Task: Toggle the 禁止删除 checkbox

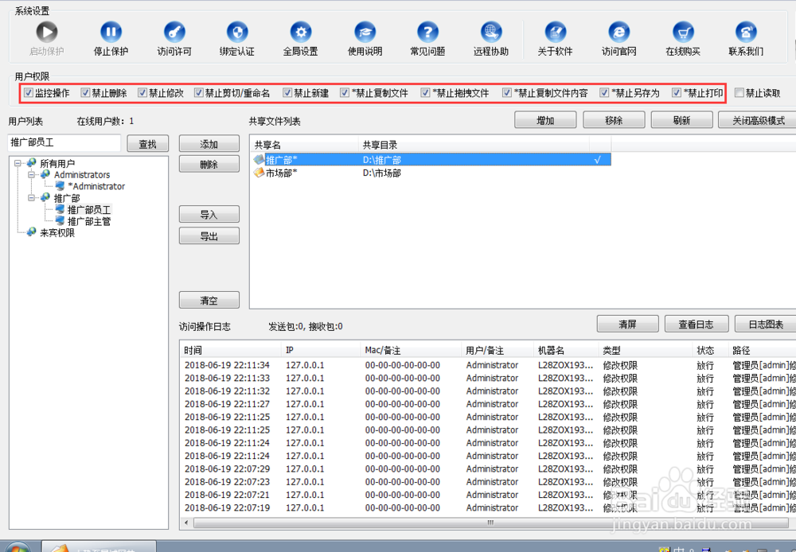Action: 85,93
